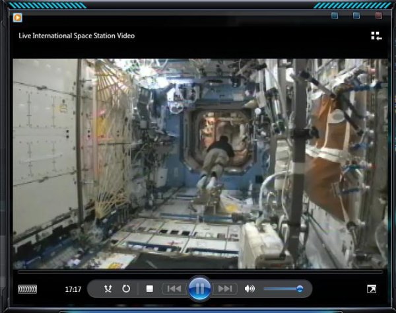This screenshot has height=313, width=396.
Task: Click the elapsed time display 17:17
Action: pyautogui.click(x=73, y=289)
